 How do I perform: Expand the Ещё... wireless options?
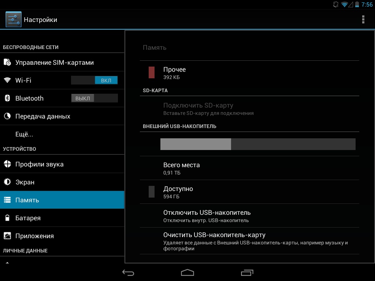tap(24, 134)
